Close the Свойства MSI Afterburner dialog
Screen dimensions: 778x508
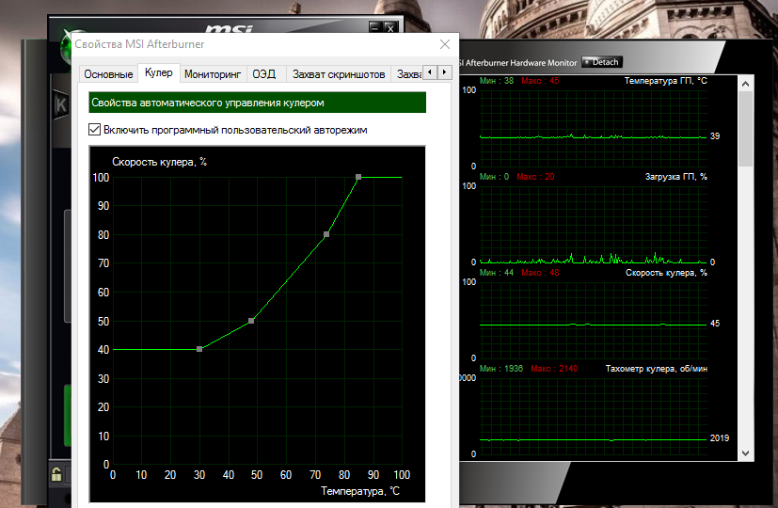pyautogui.click(x=445, y=44)
